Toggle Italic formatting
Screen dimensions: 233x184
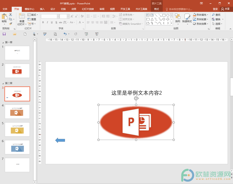[47, 22]
